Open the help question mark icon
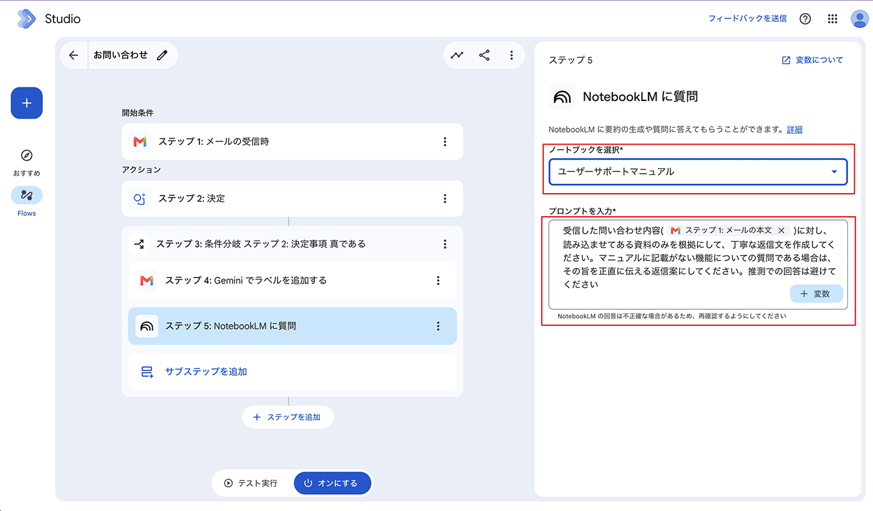 coord(805,19)
